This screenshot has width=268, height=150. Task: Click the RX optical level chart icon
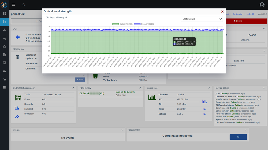[x=204, y=102]
